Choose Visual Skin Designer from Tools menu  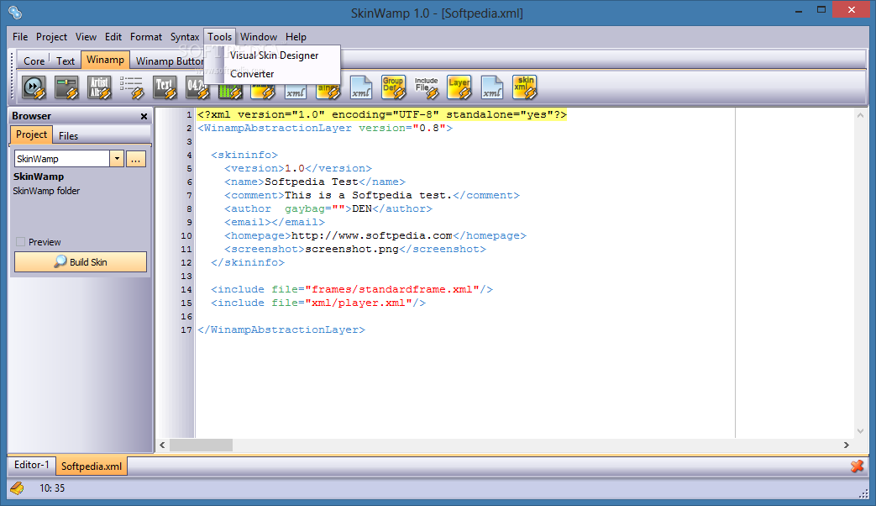[x=274, y=55]
